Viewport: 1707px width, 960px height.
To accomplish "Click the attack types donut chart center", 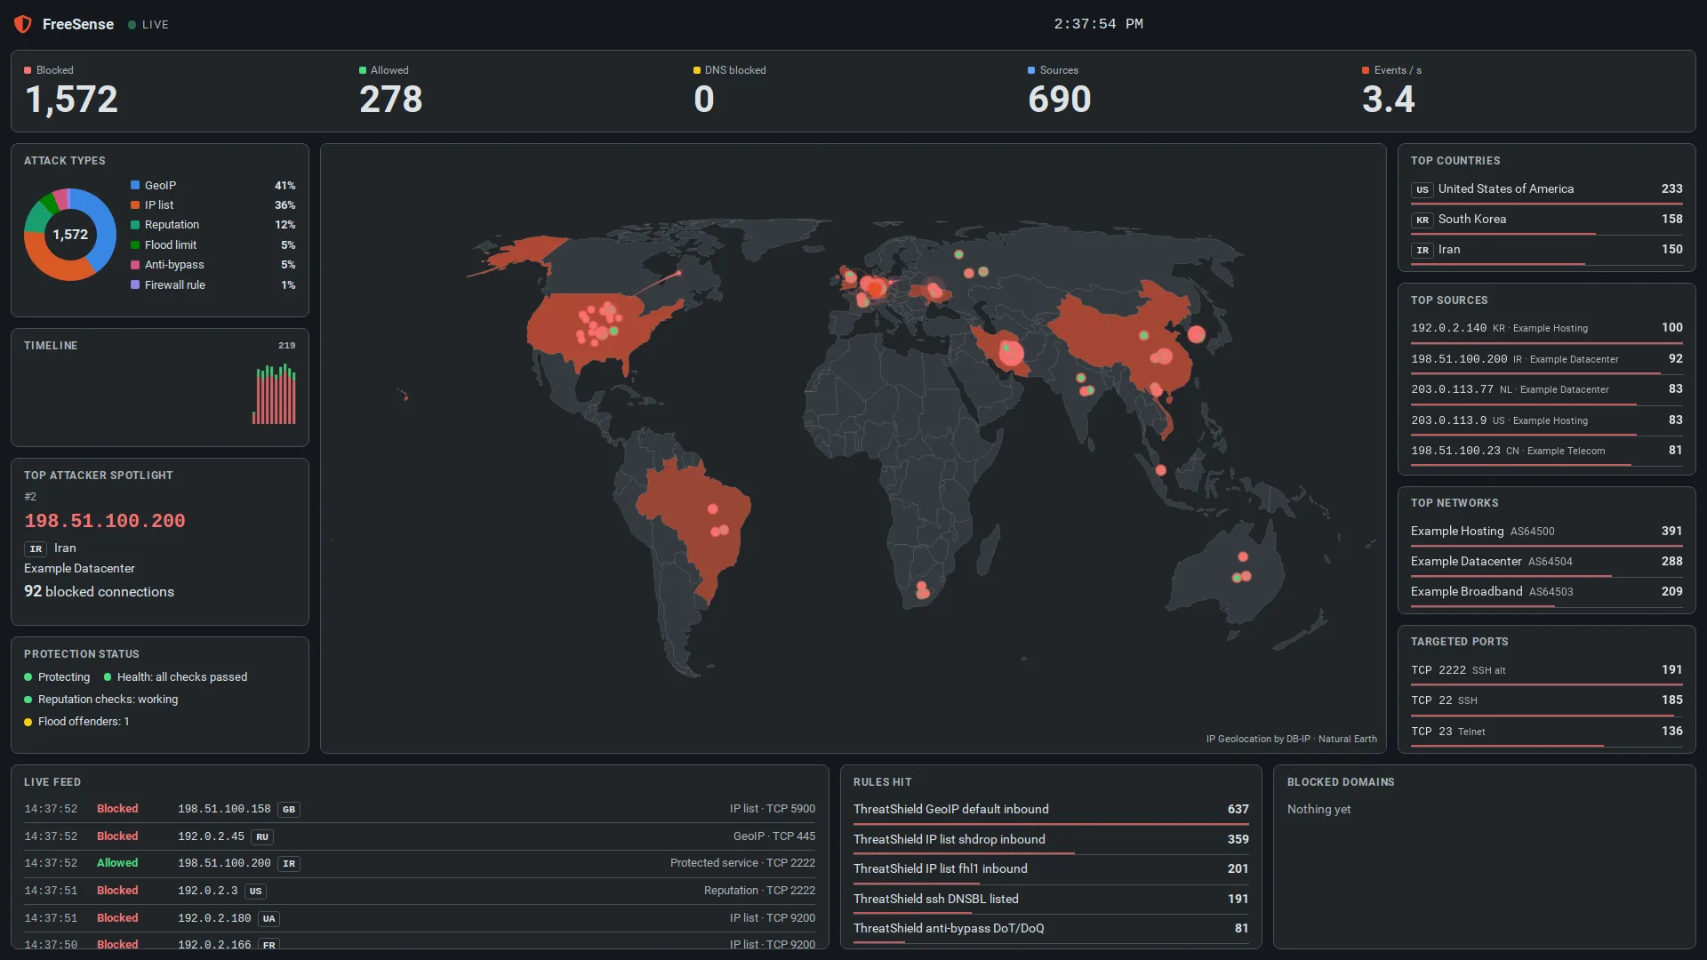I will click(x=70, y=235).
